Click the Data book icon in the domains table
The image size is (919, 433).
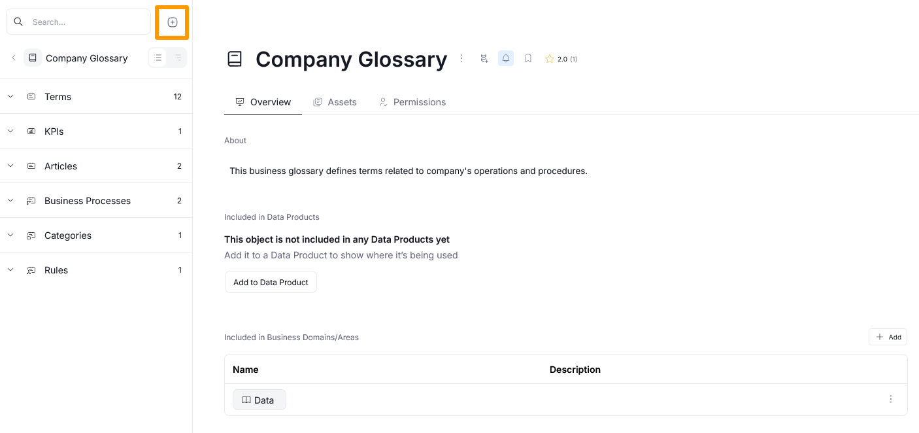click(246, 400)
